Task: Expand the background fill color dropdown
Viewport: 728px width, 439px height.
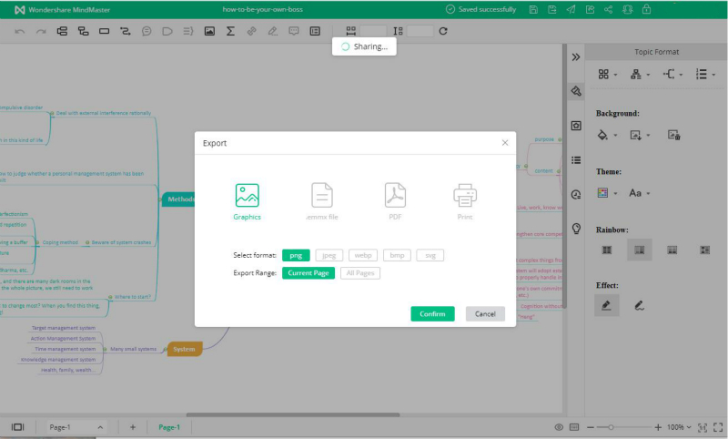Action: (606, 135)
